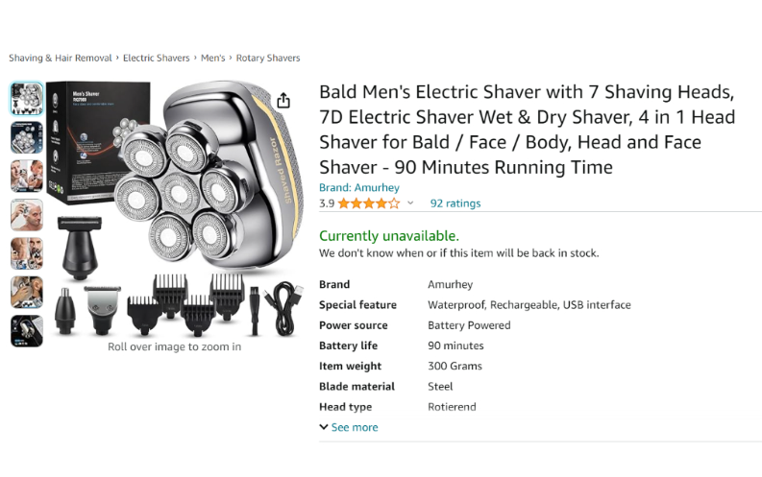Expand the See more product details
Image resolution: width=762 pixels, height=477 pixels.
355,427
